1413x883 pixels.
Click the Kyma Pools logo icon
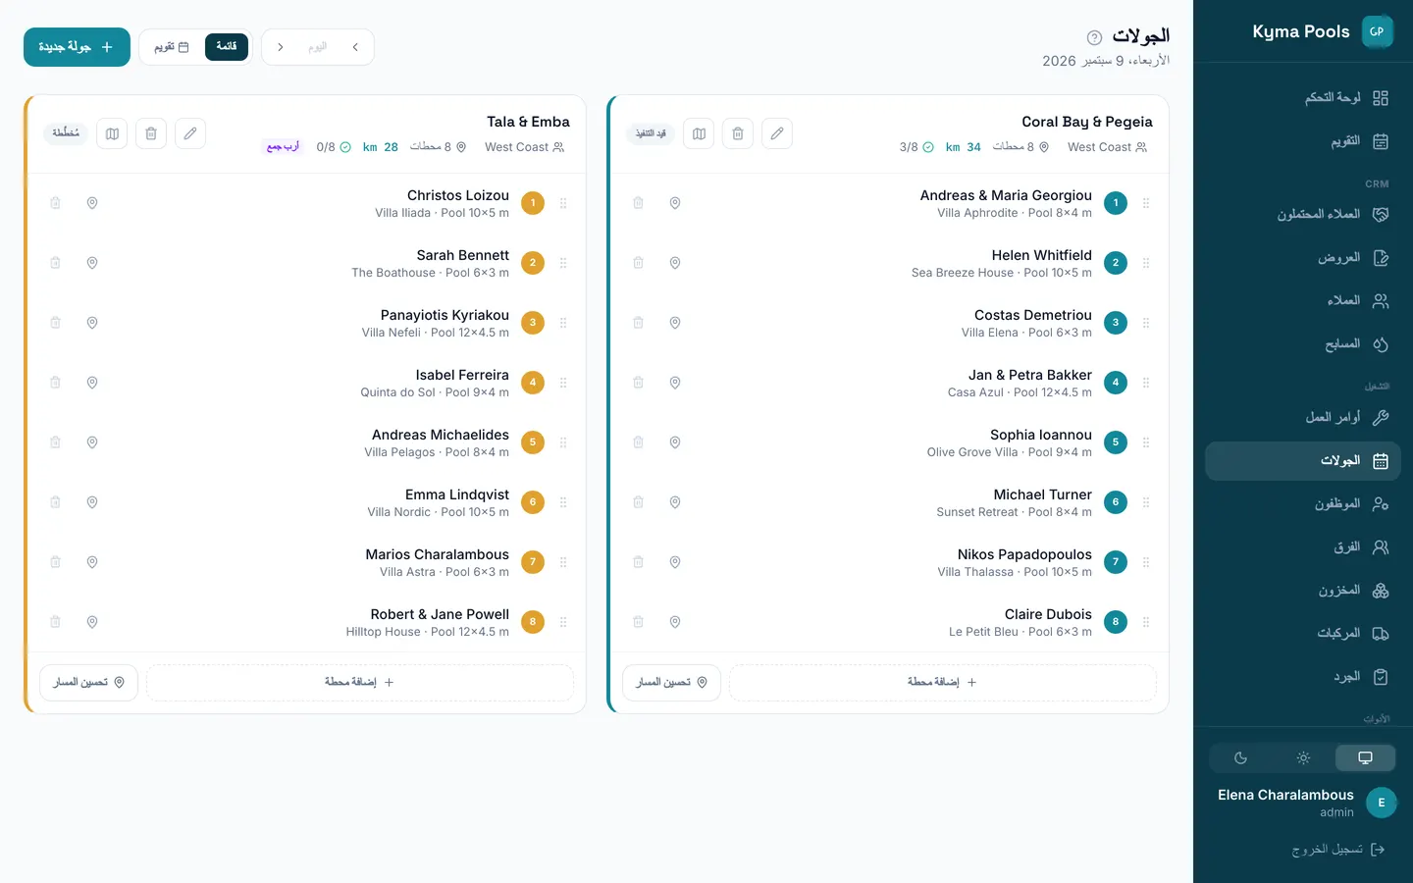coord(1378,31)
